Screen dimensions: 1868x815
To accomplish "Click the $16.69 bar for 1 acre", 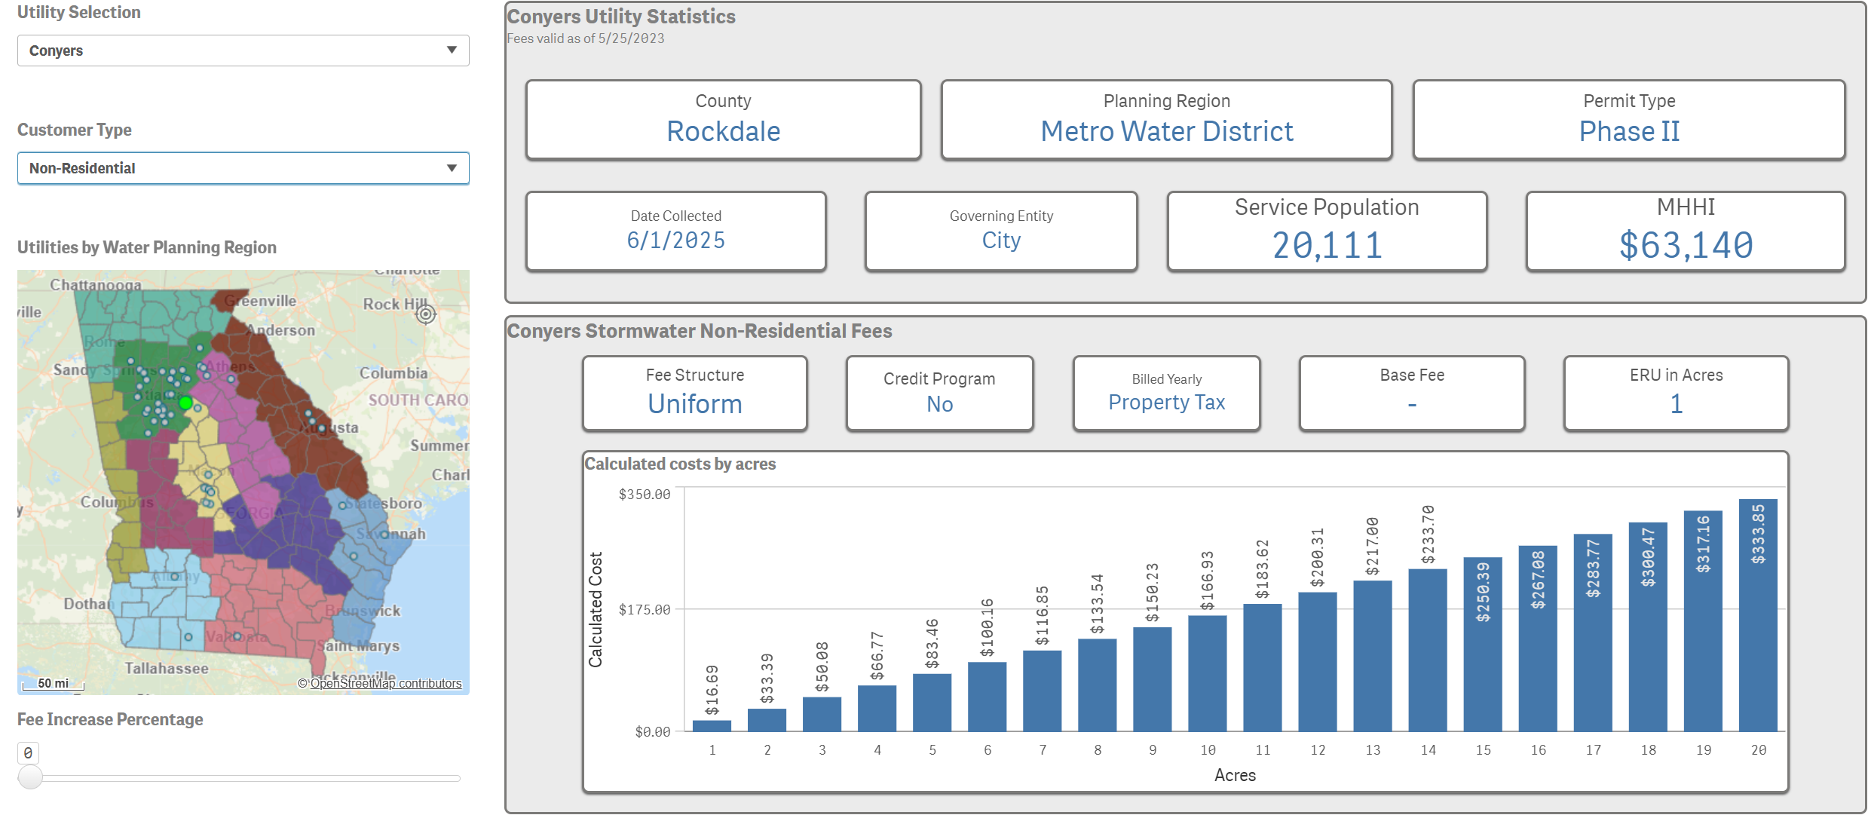I will [712, 725].
